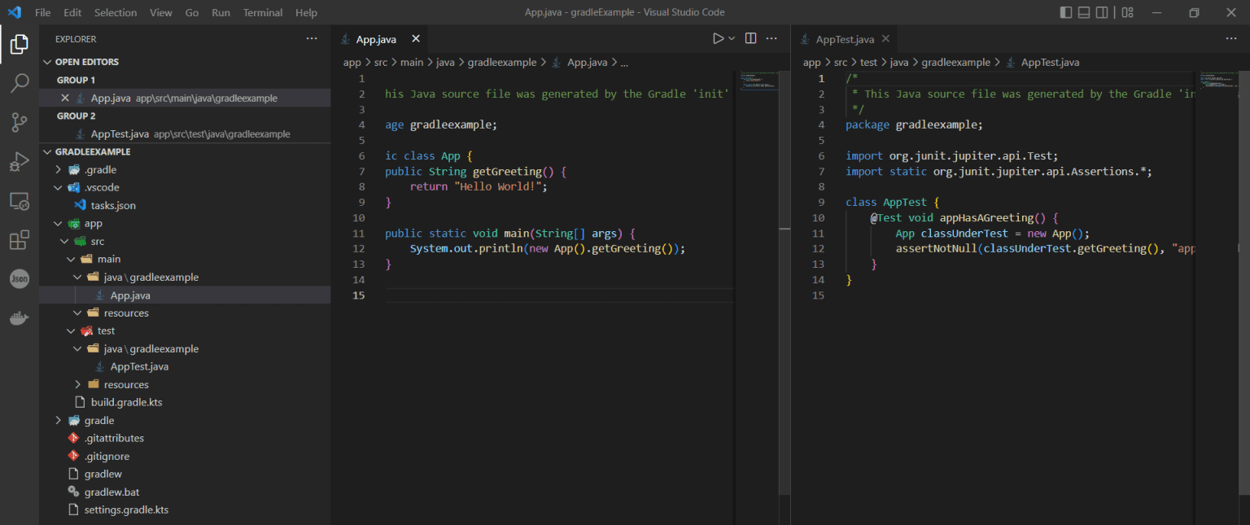Open gradleexample in the App.java breadcrumb
The width and height of the screenshot is (1250, 525).
point(502,62)
